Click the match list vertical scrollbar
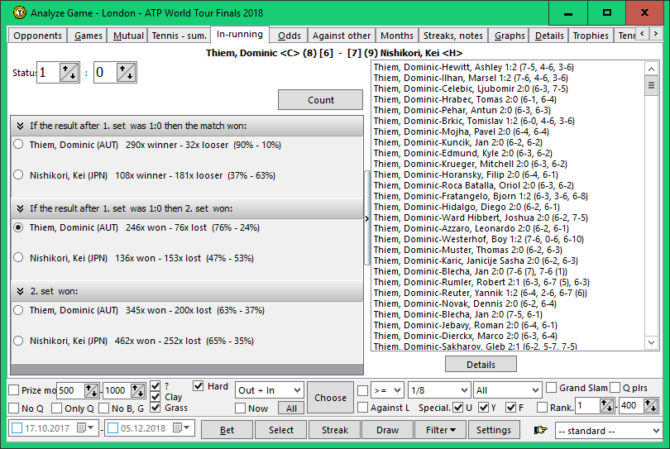This screenshot has height=449, width=670. click(650, 207)
